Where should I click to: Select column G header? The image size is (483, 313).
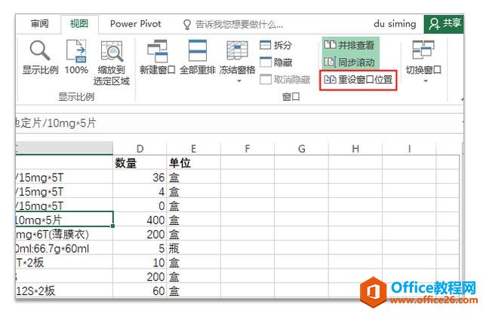(x=302, y=149)
